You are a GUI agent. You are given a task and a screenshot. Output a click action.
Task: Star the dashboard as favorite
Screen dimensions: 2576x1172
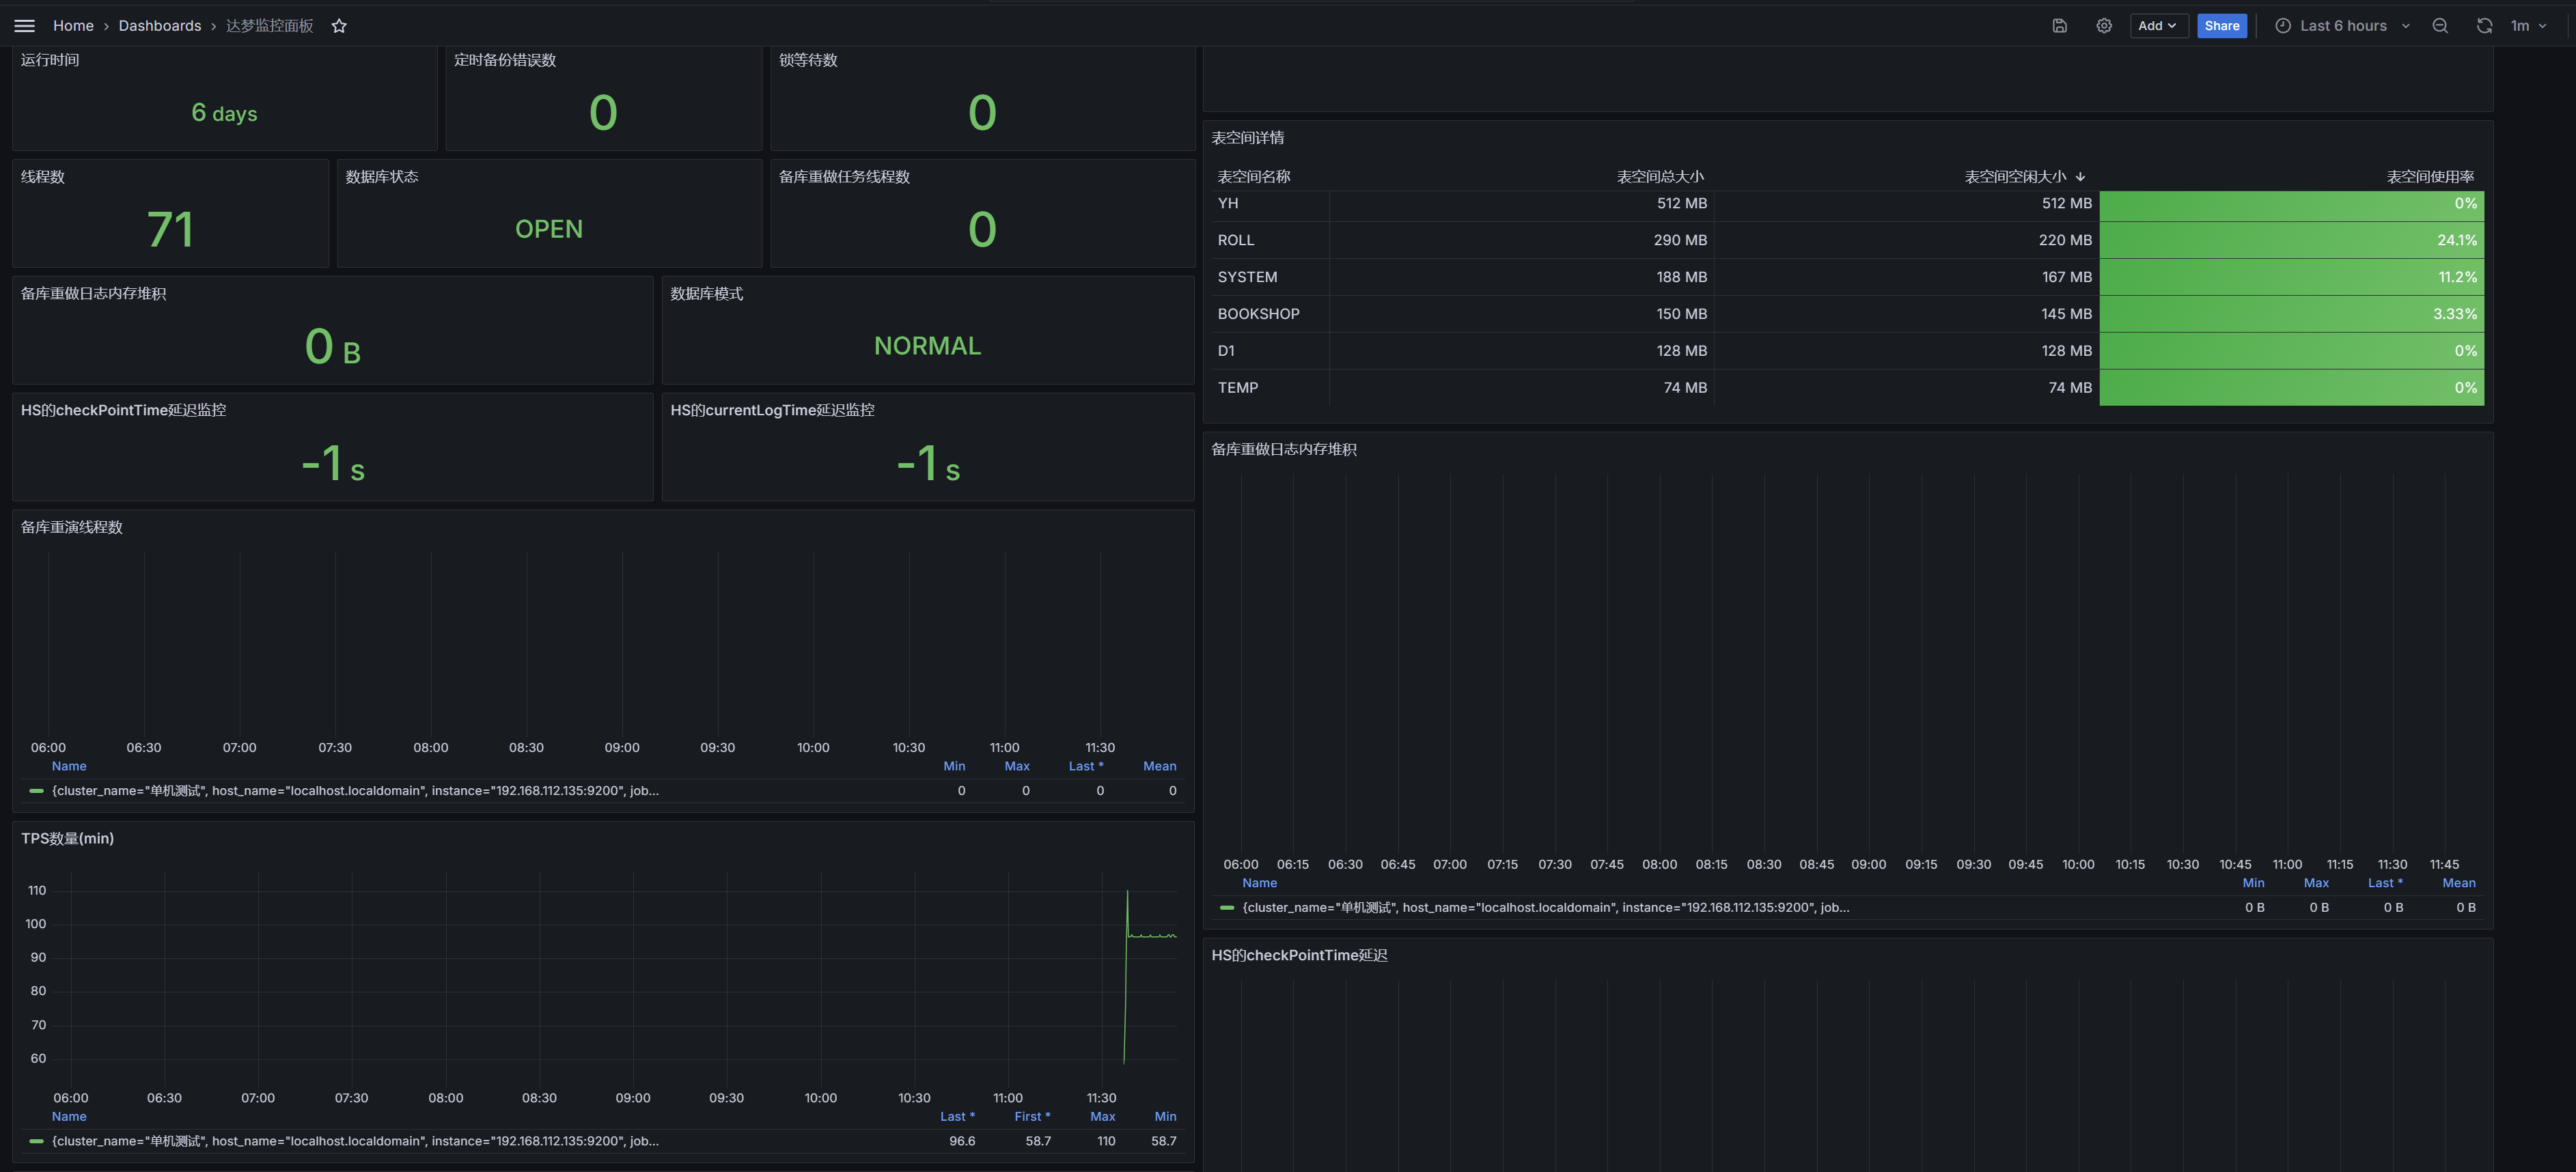339,26
